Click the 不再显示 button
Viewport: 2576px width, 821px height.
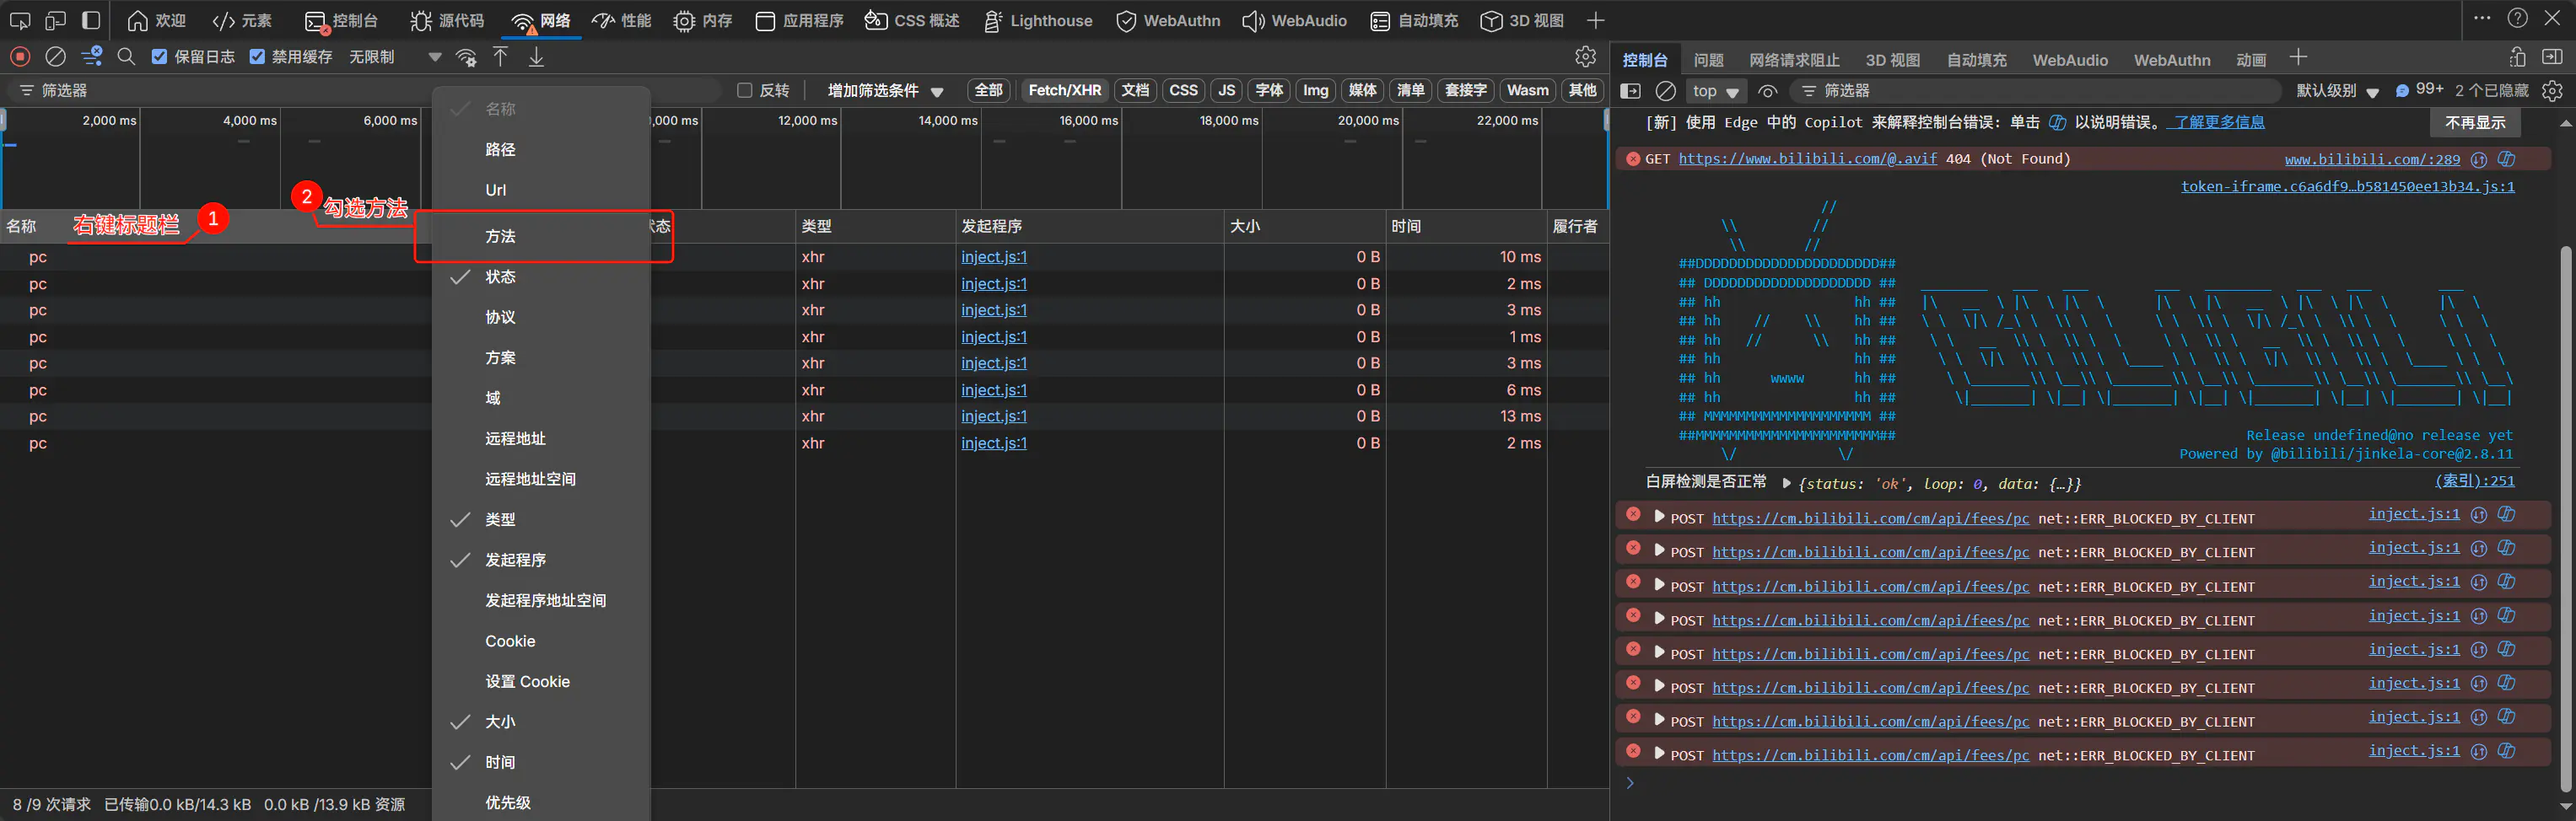pyautogui.click(x=2474, y=123)
